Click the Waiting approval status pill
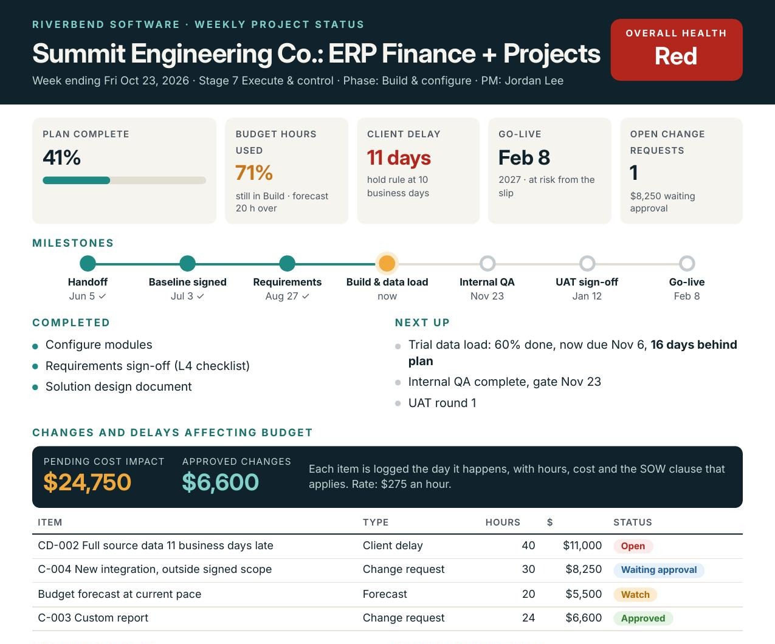Viewport: 775px width, 644px height. pos(659,570)
